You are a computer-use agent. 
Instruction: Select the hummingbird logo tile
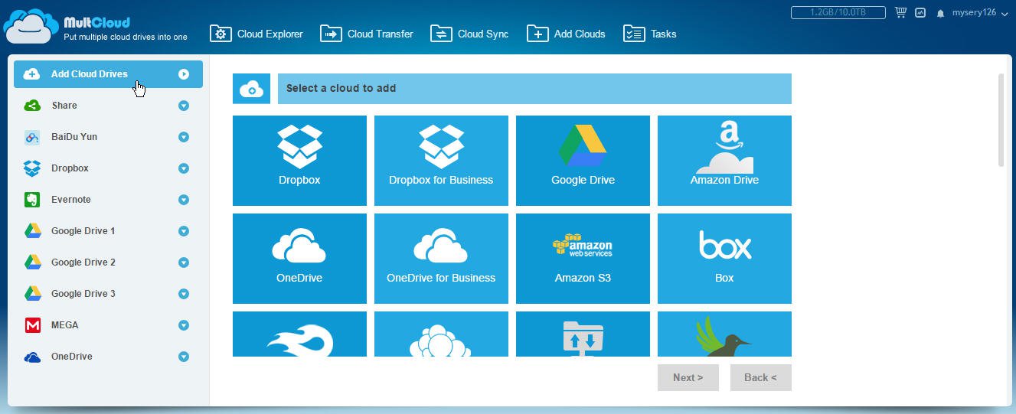(724, 334)
